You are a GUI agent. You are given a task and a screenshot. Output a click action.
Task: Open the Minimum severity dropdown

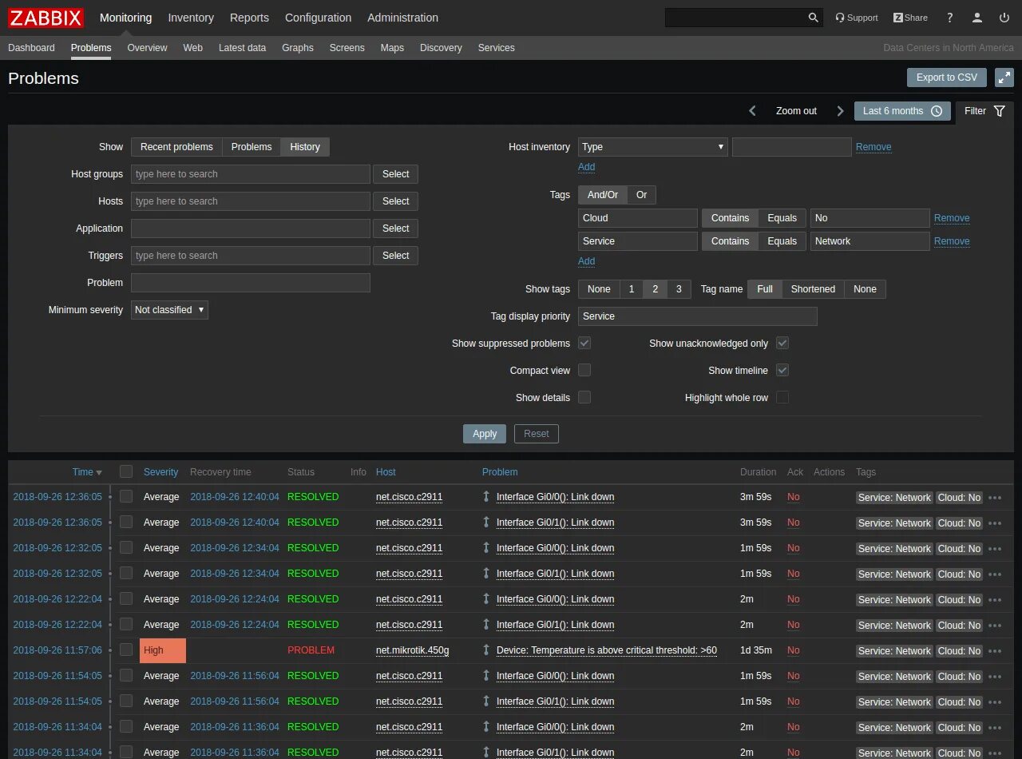(169, 310)
